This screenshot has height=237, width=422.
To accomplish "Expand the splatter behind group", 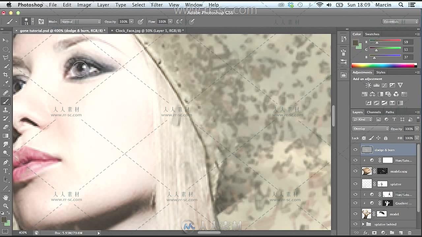I will [x=363, y=224].
